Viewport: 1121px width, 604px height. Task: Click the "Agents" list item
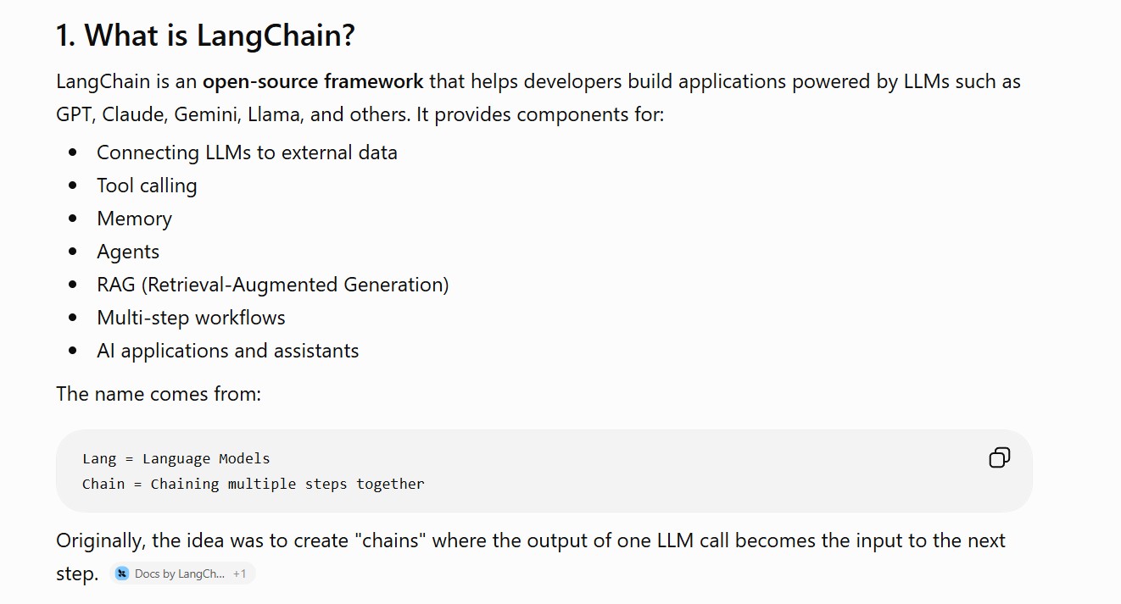tap(128, 252)
